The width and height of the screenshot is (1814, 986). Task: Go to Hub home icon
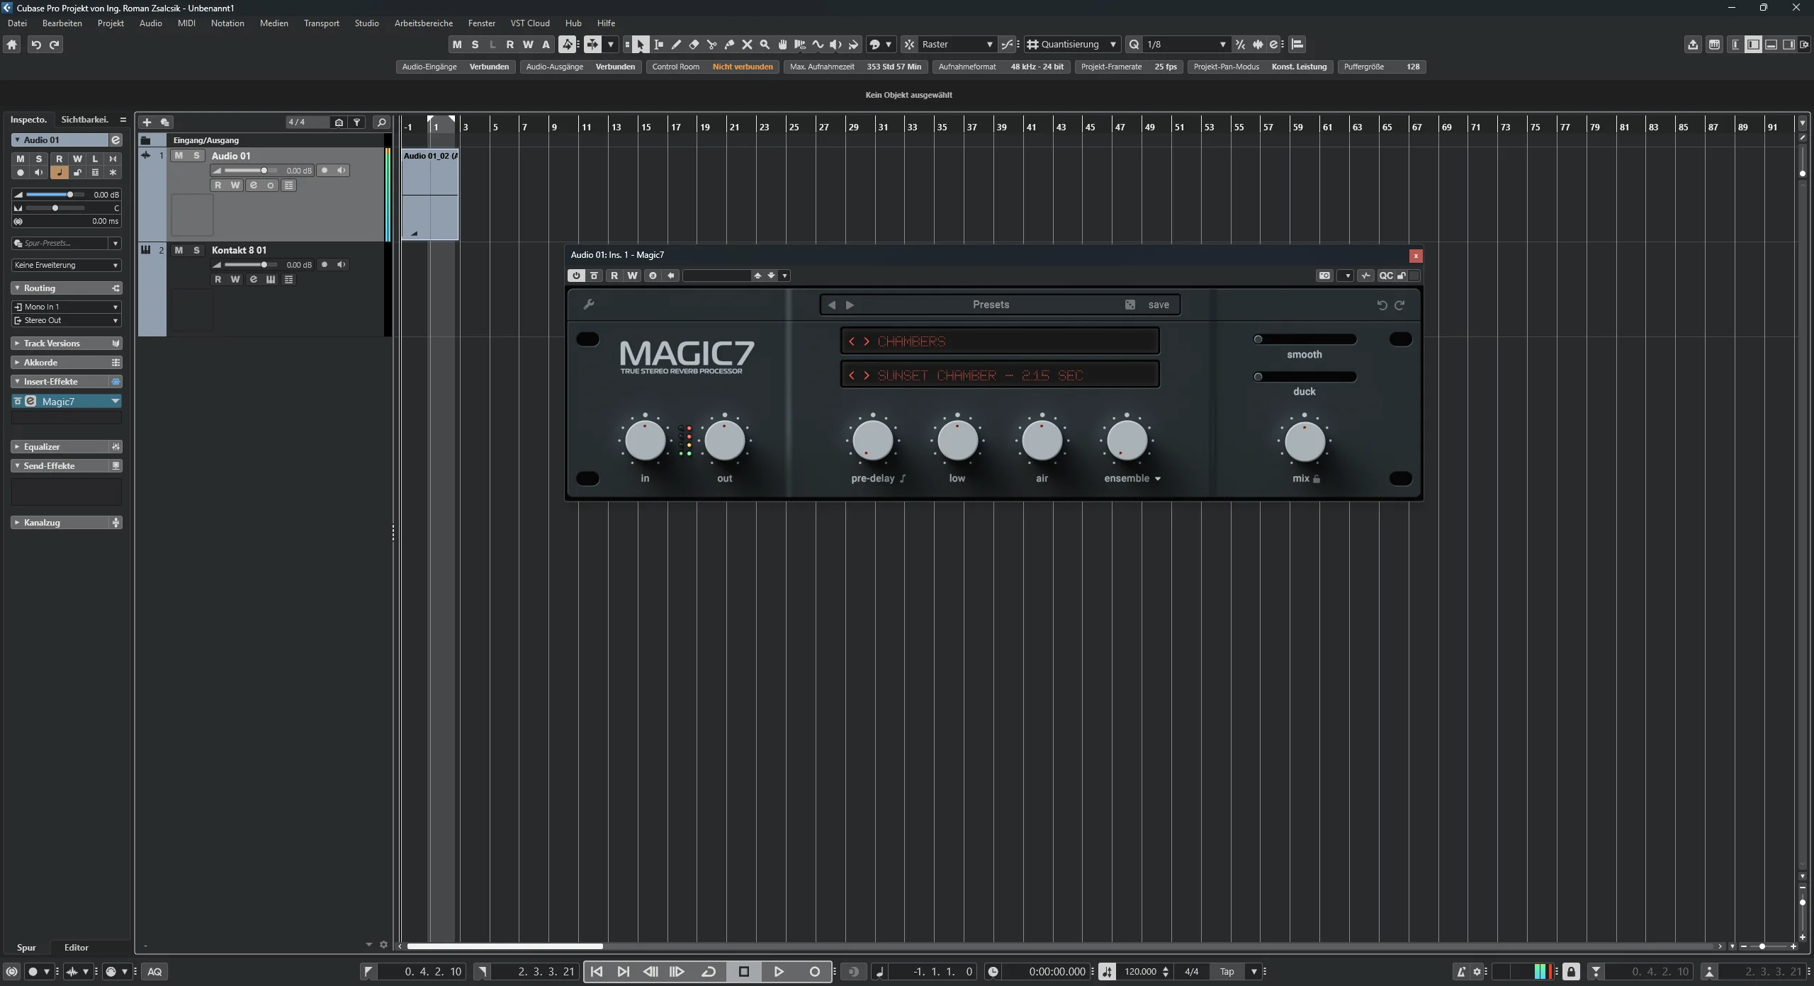(x=12, y=45)
